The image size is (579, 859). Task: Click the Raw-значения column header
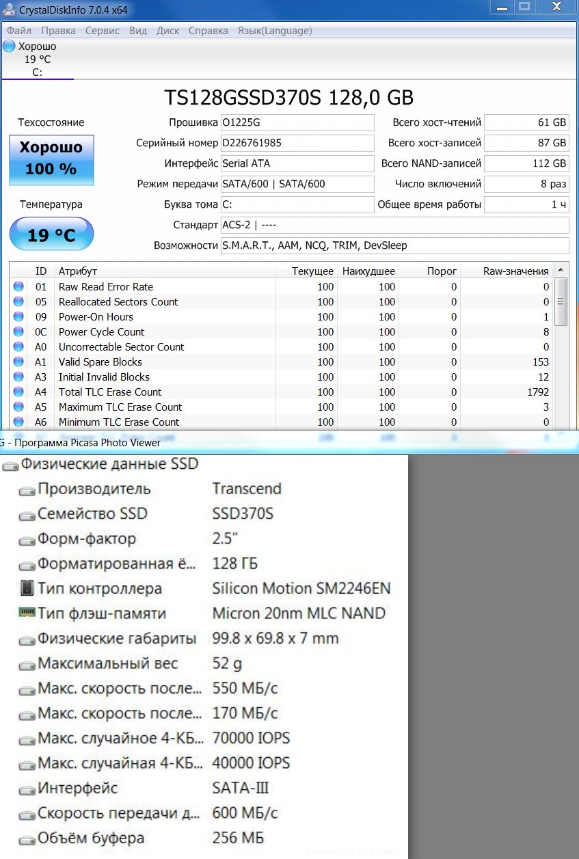tap(507, 271)
